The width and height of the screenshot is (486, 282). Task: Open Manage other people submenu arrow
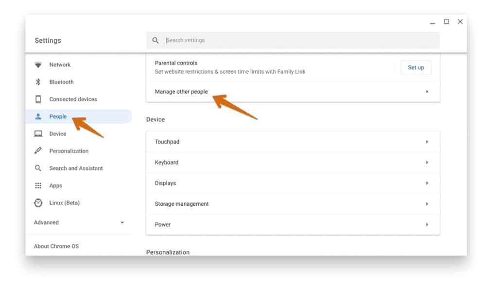(x=427, y=92)
